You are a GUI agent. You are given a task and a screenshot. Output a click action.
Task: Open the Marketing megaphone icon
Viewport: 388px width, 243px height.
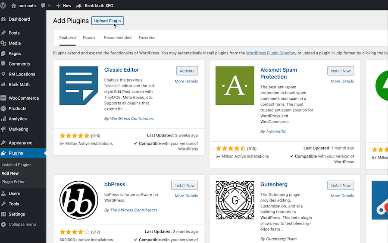[x=3, y=129]
